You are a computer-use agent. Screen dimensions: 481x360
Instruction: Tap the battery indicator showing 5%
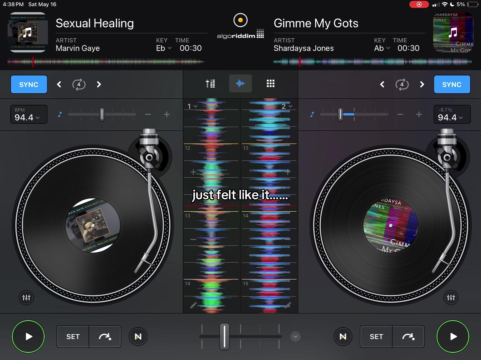[467, 4]
